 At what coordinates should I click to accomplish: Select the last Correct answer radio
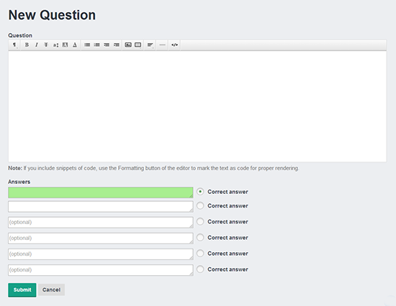click(x=200, y=269)
